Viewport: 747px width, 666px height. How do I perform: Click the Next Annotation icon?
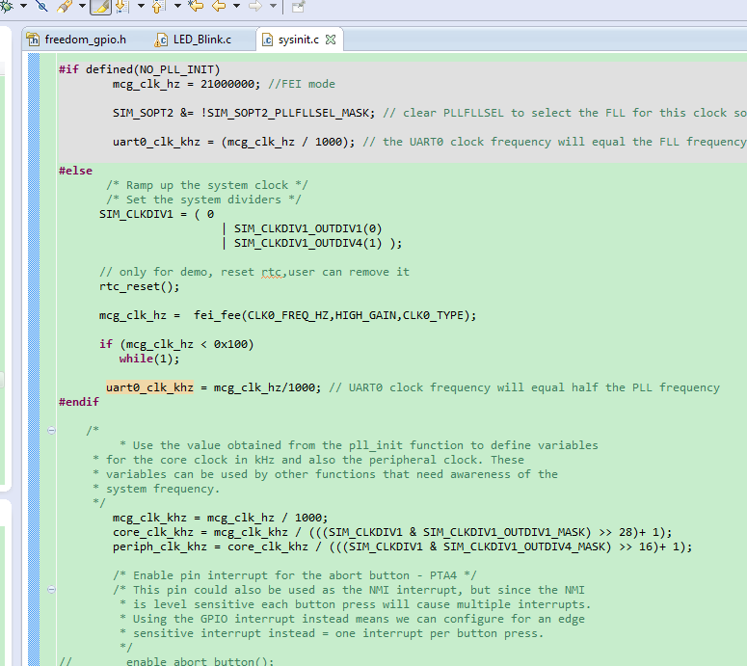click(122, 6)
